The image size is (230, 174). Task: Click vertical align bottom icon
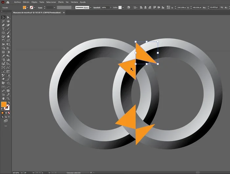point(163,8)
